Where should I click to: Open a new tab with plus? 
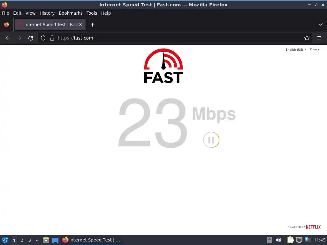92,25
